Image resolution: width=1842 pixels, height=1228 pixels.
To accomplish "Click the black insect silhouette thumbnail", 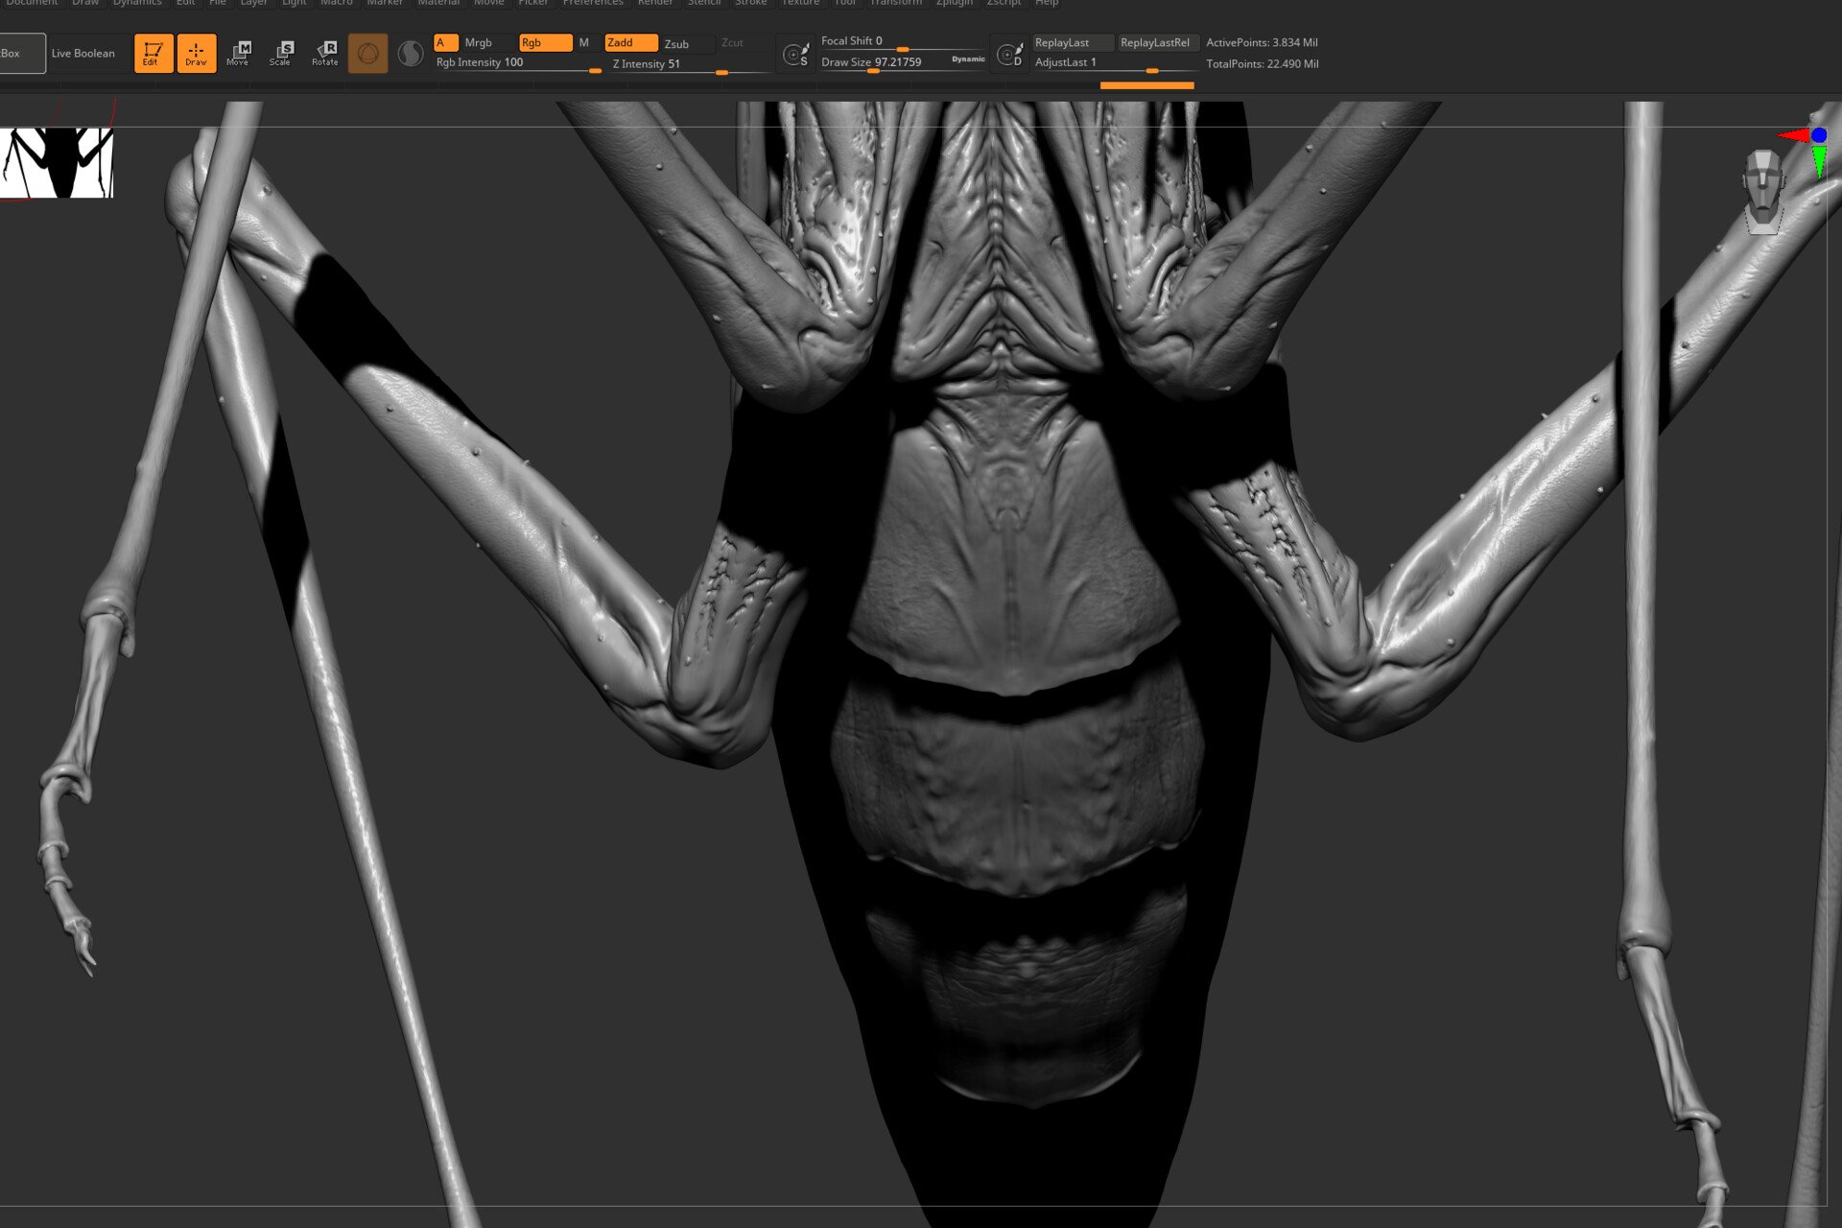I will [57, 163].
